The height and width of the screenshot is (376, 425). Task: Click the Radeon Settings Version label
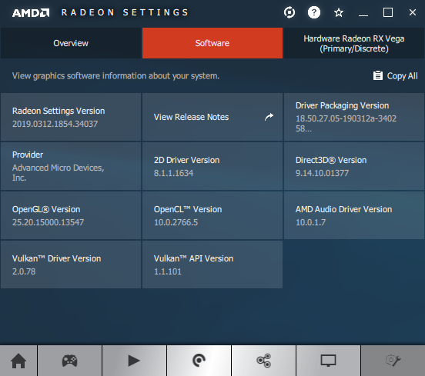[x=59, y=111]
